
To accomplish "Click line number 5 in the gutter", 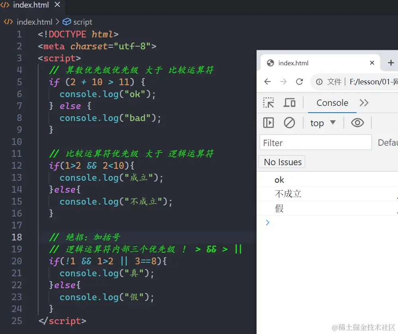I will click(19, 82).
